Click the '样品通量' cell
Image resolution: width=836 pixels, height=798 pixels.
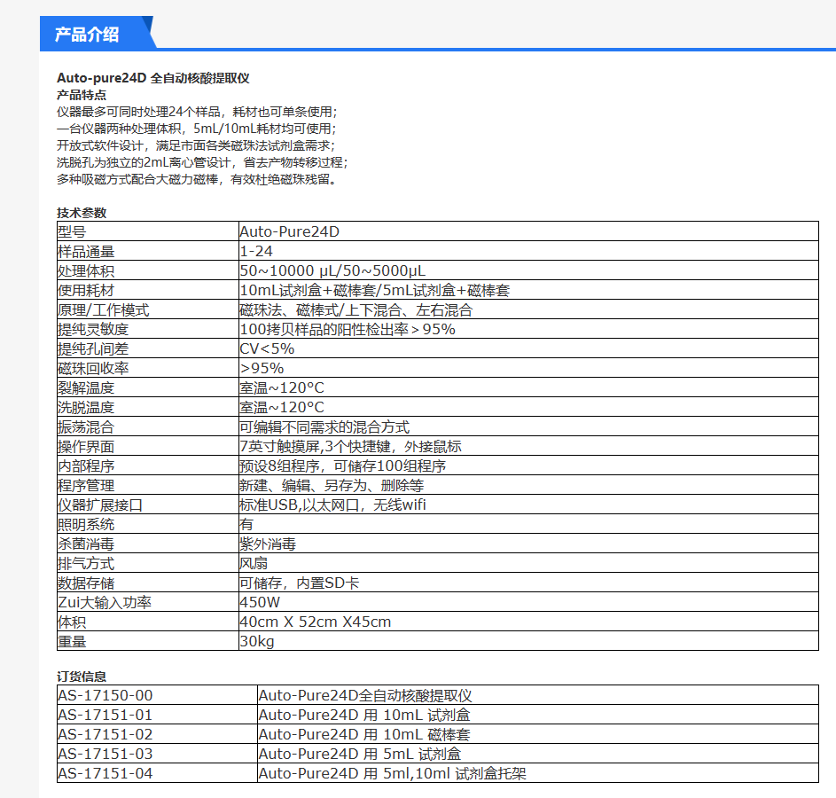point(148,251)
